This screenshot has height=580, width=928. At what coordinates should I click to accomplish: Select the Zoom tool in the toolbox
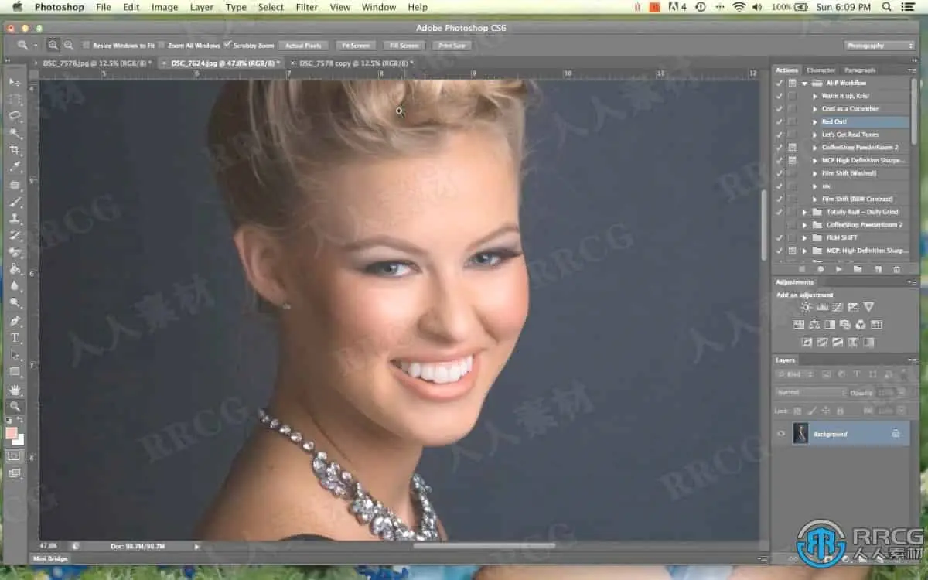15,407
